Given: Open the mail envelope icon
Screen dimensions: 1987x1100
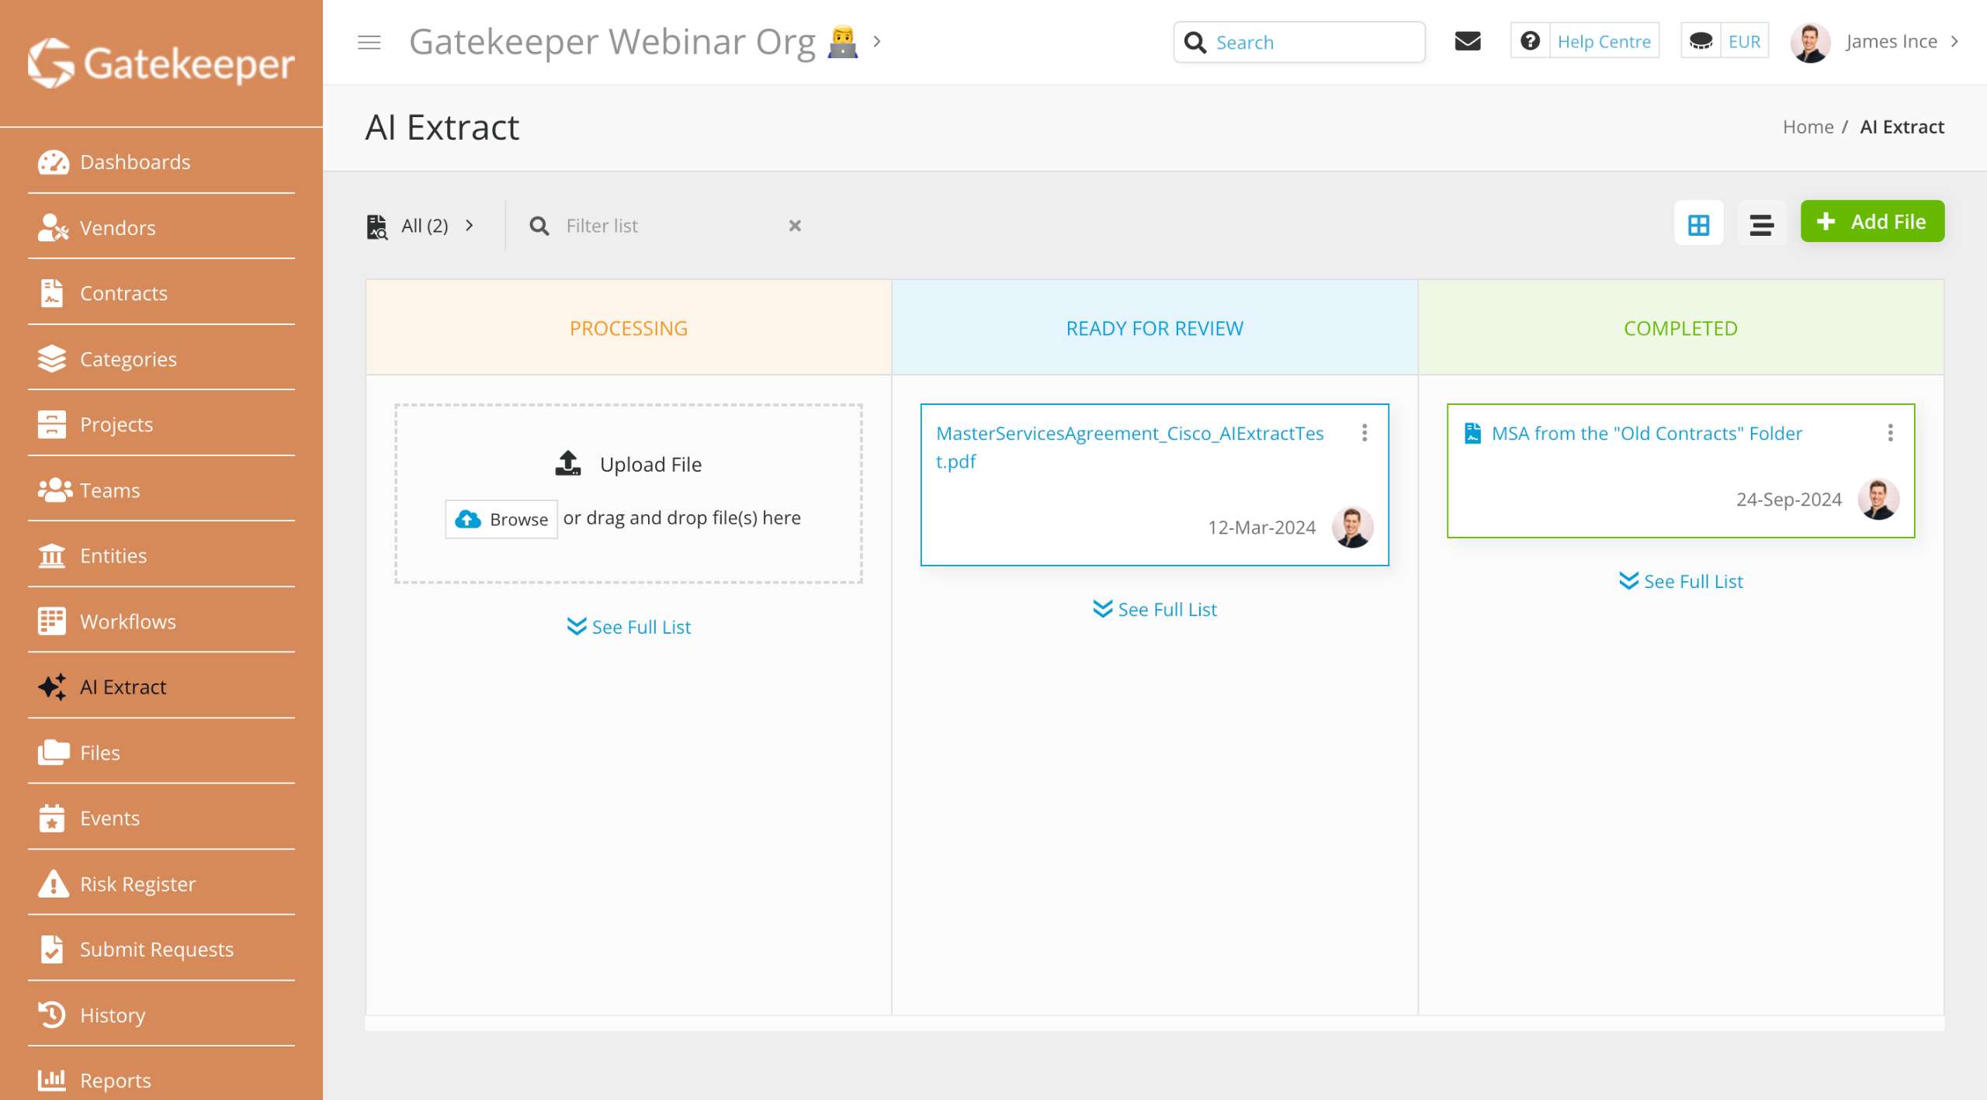Looking at the screenshot, I should (1467, 41).
